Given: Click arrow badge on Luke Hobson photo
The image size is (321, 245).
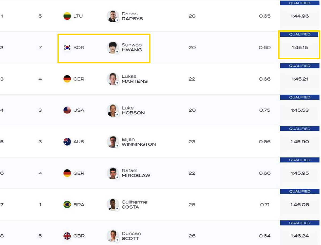Looking at the screenshot, I should pos(117,114).
